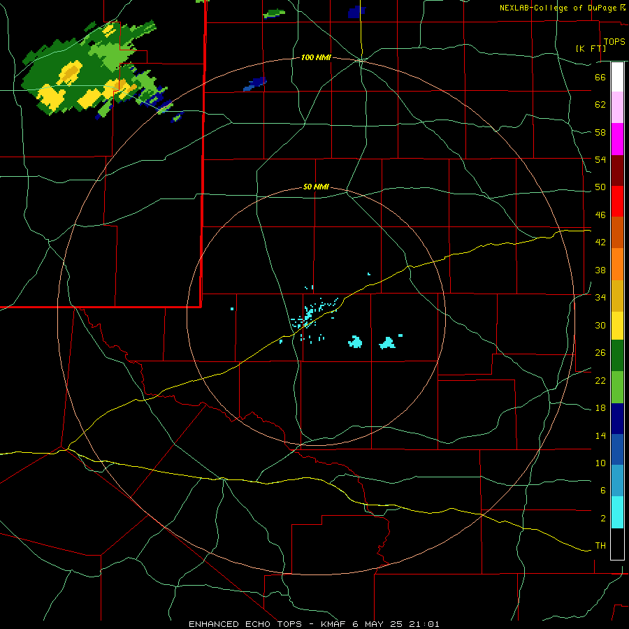The width and height of the screenshot is (629, 629).
Task: Click the 38 scale value
Action: click(x=600, y=270)
